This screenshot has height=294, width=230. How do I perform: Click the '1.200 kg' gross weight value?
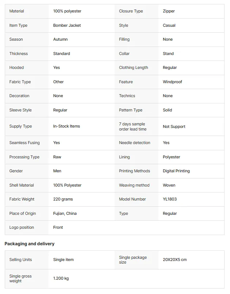click(61, 278)
